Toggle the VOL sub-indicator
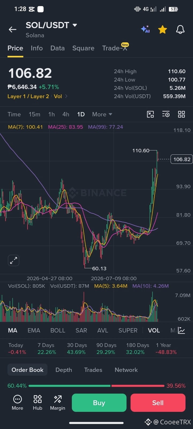193x429 pixels. pos(154,331)
